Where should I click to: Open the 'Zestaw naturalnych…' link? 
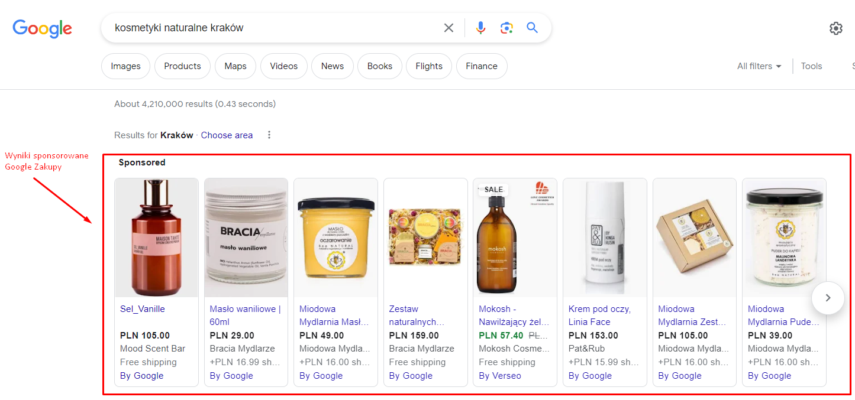pyautogui.click(x=417, y=316)
